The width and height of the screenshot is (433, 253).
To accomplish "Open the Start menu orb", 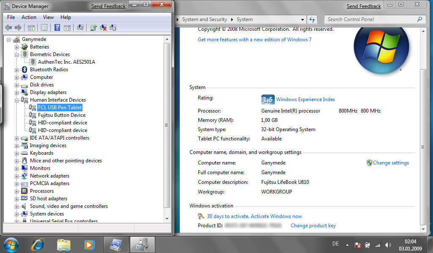I will [x=11, y=245].
